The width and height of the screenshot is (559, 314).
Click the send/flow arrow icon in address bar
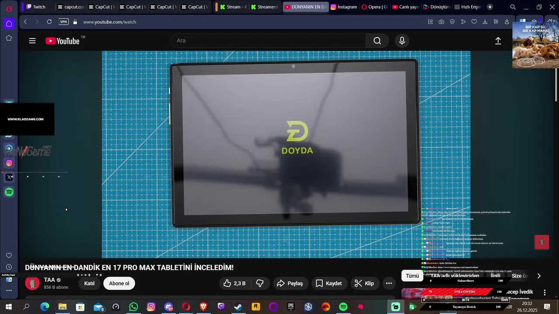pyautogui.click(x=463, y=22)
